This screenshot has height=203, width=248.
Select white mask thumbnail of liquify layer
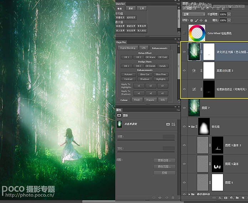(x=209, y=52)
